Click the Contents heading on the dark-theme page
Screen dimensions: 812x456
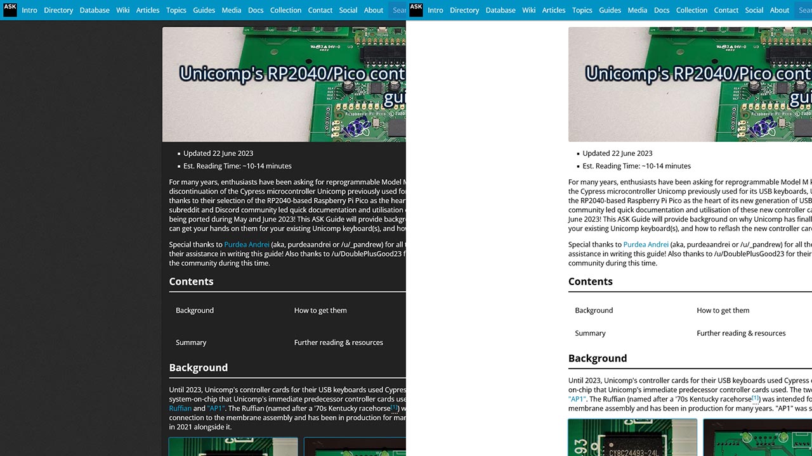pos(191,282)
